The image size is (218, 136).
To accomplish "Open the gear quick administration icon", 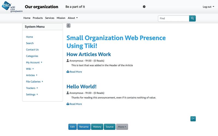I will click(x=144, y=7).
